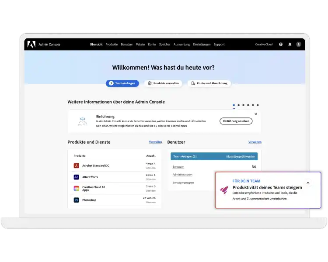Screen dimensions: 328x262
Task: Click Acrobat Standard DC product name
Action: 96,165
